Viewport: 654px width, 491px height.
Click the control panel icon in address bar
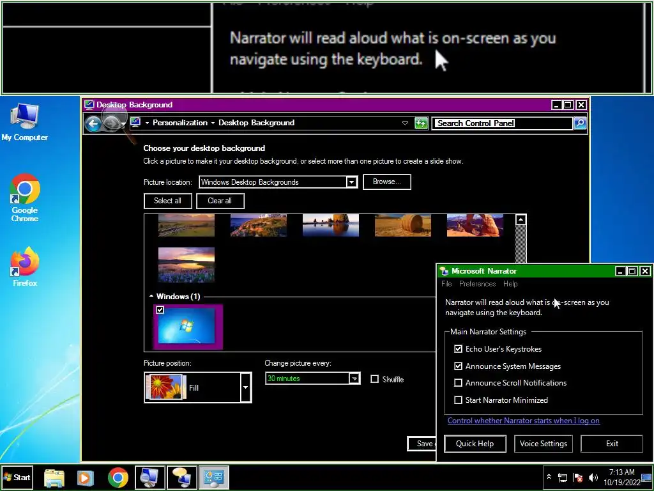tap(135, 122)
